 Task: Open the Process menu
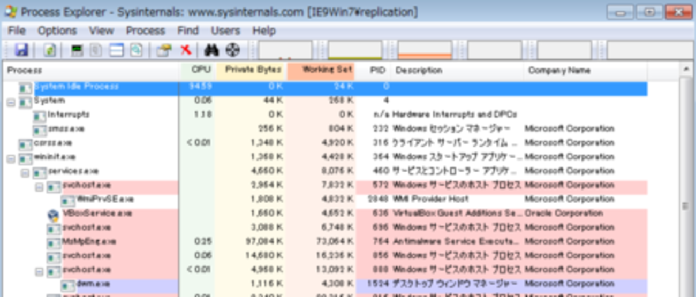145,31
